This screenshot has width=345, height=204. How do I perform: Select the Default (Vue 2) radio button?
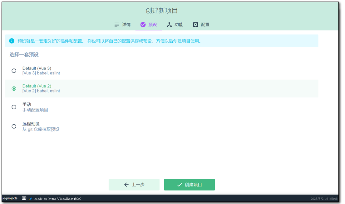coord(14,88)
